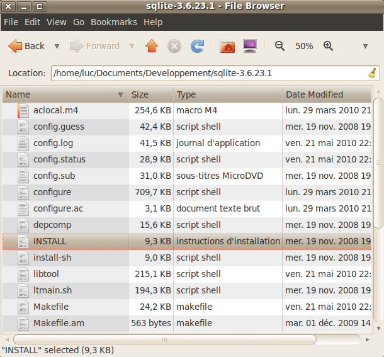Go up to the parent folder
384x357 pixels.
tap(152, 46)
